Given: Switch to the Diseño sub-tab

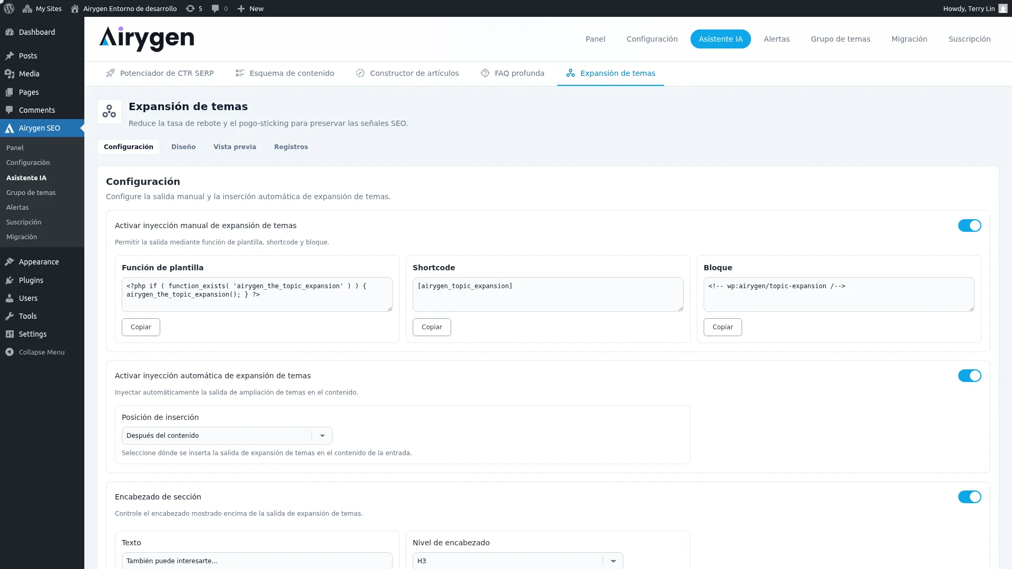Looking at the screenshot, I should point(183,147).
